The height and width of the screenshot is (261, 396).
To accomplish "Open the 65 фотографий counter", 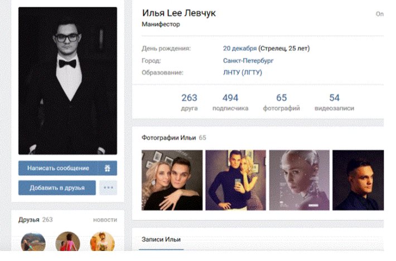I will 281,102.
